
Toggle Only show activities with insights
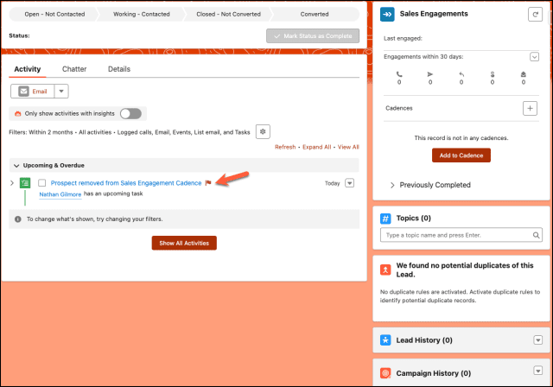pos(130,113)
